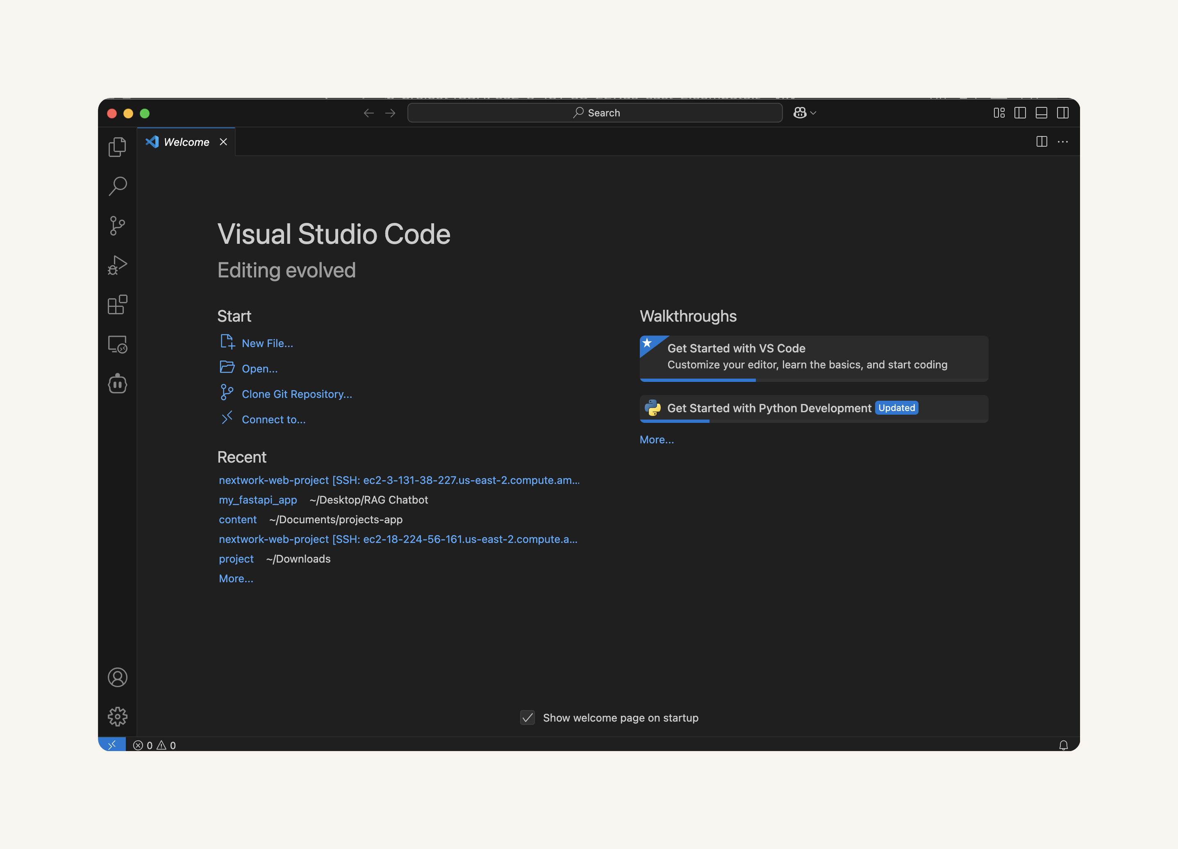Uncheck Show welcome page on startup

527,717
